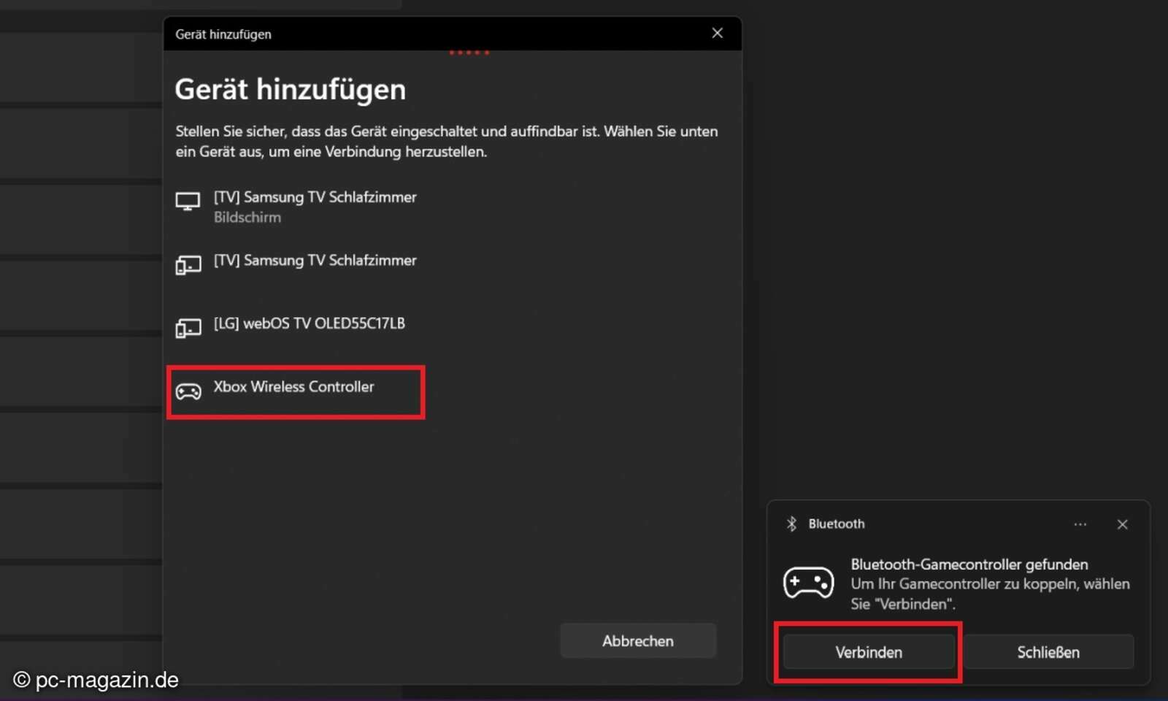Click the gamepad icon beside Xbox Wireless Controller
Viewport: 1168px width, 701px height.
188,391
